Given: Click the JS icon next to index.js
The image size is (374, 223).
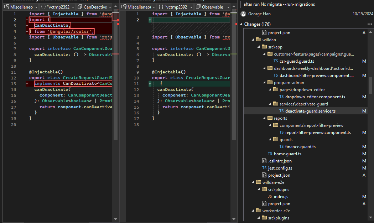Looking at the screenshot, I should [270, 197].
